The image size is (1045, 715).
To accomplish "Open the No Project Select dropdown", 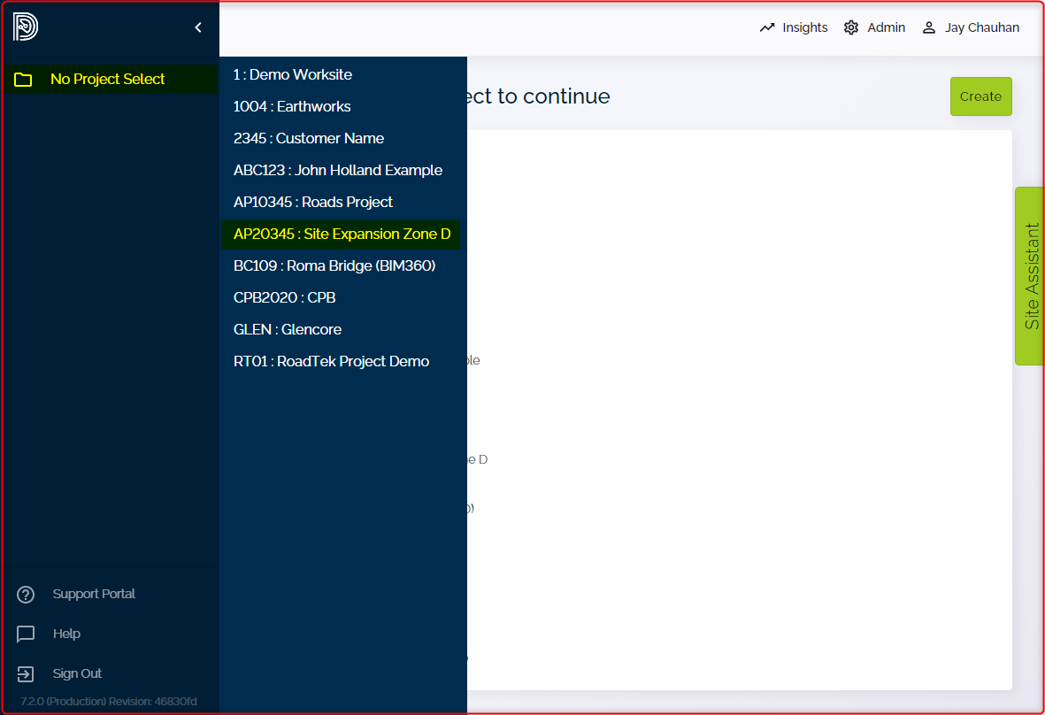I will (x=108, y=80).
